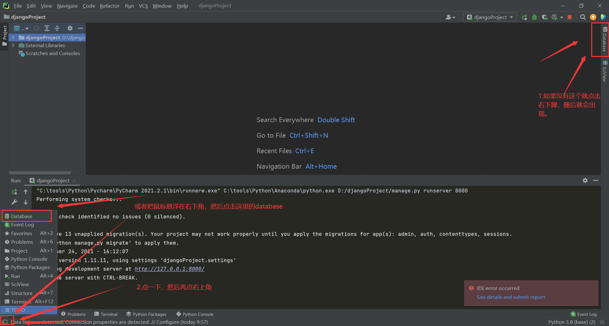Choose Python Console from popup list
The image size is (609, 326).
tap(29, 259)
